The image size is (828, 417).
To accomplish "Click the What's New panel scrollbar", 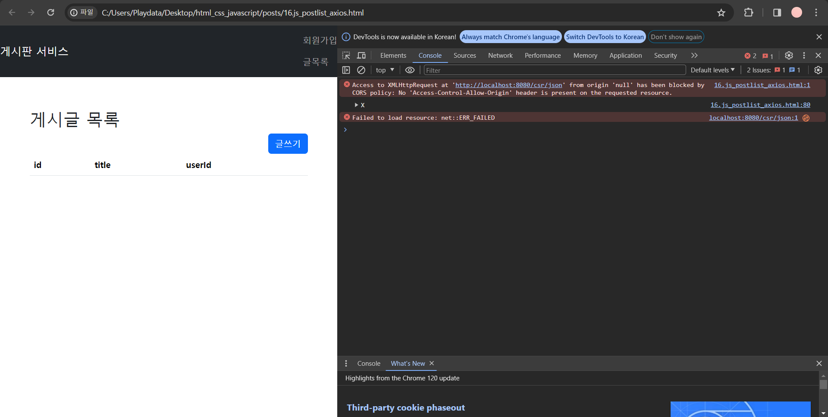I will click(823, 384).
